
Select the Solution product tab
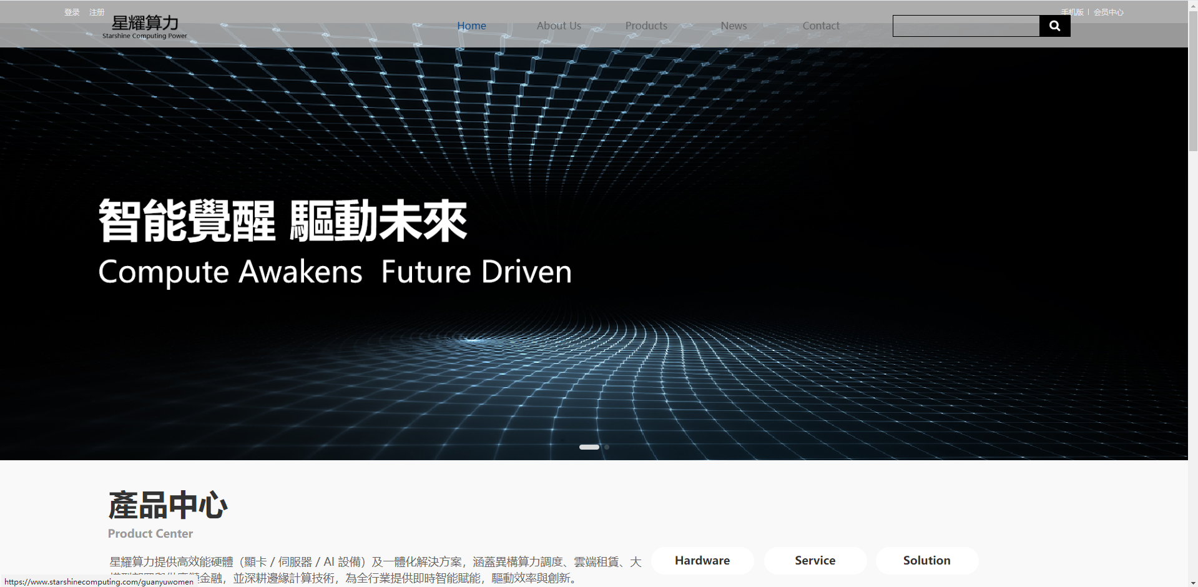(x=927, y=560)
